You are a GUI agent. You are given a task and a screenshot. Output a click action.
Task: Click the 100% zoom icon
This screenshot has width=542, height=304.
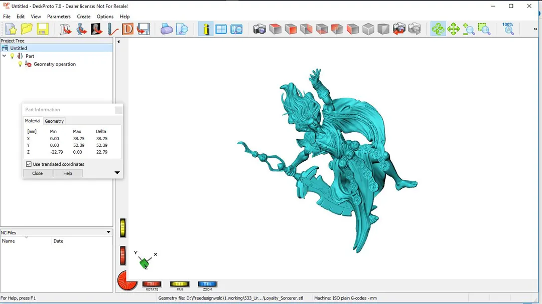point(508,29)
